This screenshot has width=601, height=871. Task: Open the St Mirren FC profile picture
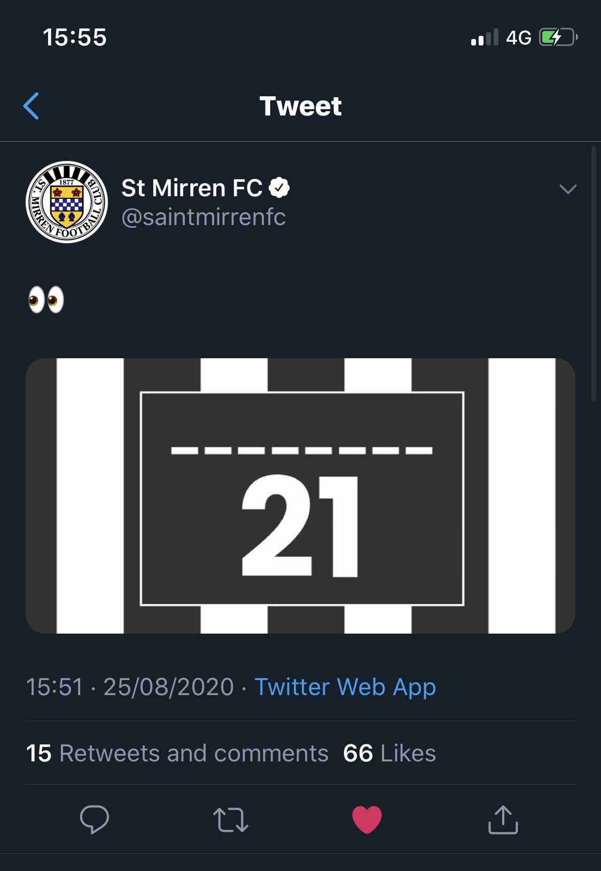(67, 202)
